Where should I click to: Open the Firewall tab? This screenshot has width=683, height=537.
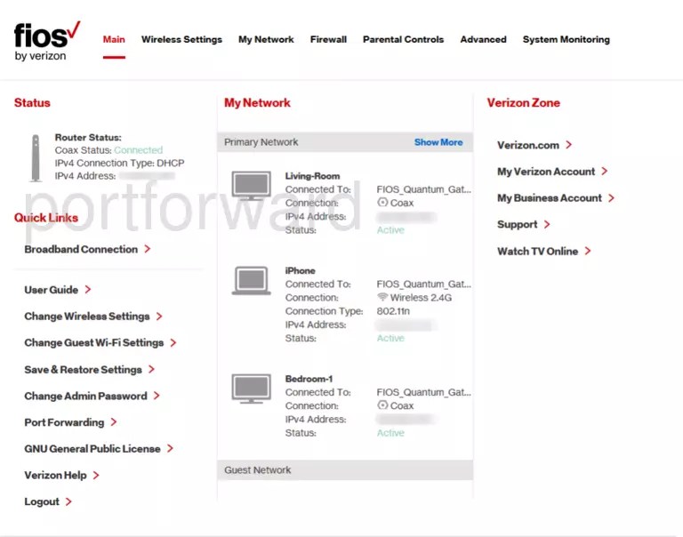coord(328,40)
